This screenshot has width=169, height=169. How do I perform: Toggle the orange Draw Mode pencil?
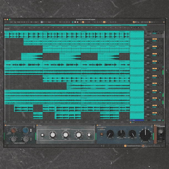tap(134, 22)
